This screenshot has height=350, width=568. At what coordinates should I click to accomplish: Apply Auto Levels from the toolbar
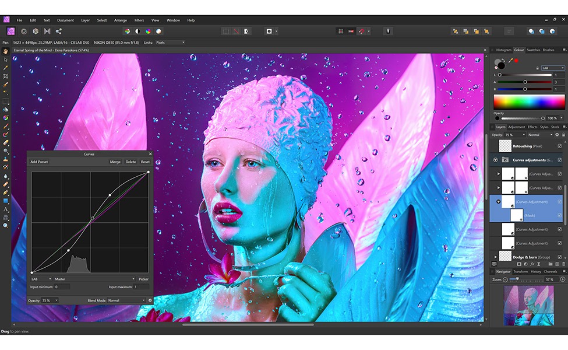pos(127,31)
